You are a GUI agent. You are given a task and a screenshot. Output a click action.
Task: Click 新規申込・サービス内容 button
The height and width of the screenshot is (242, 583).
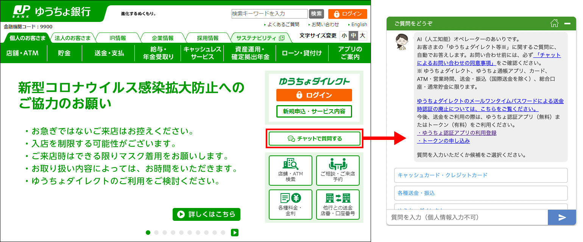pyautogui.click(x=314, y=112)
